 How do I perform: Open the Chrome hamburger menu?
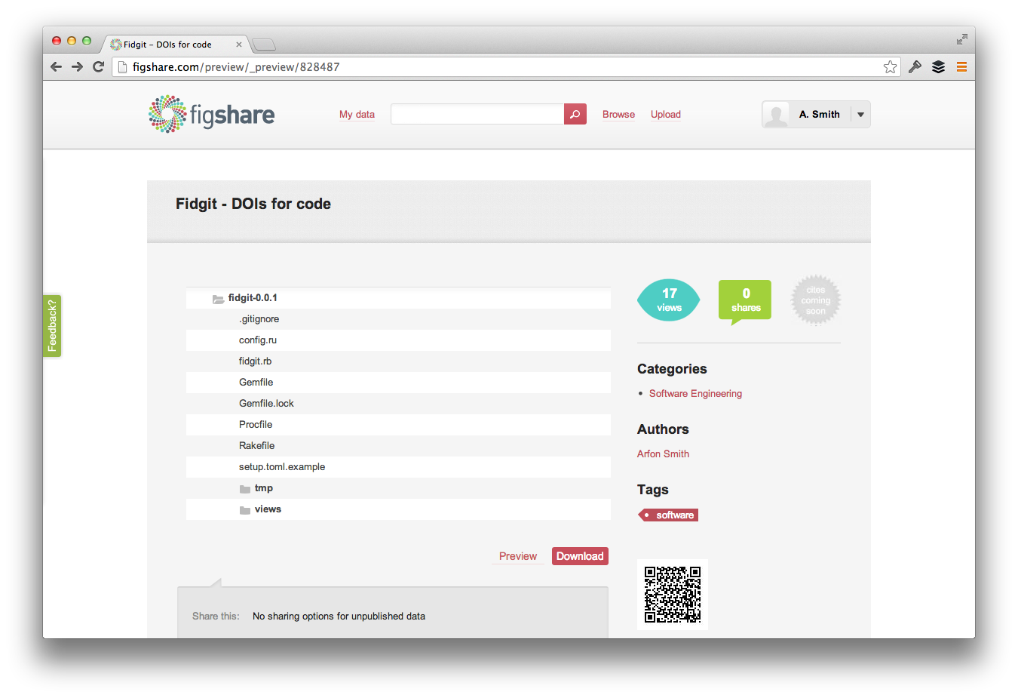pos(961,66)
